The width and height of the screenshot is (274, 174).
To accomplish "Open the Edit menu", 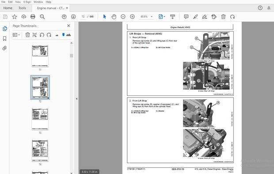I will (x=10, y=2).
